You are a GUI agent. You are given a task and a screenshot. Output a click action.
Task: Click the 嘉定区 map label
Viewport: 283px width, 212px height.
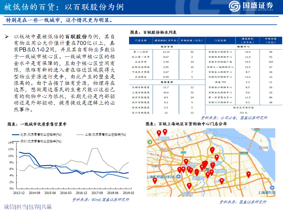coord(164,139)
